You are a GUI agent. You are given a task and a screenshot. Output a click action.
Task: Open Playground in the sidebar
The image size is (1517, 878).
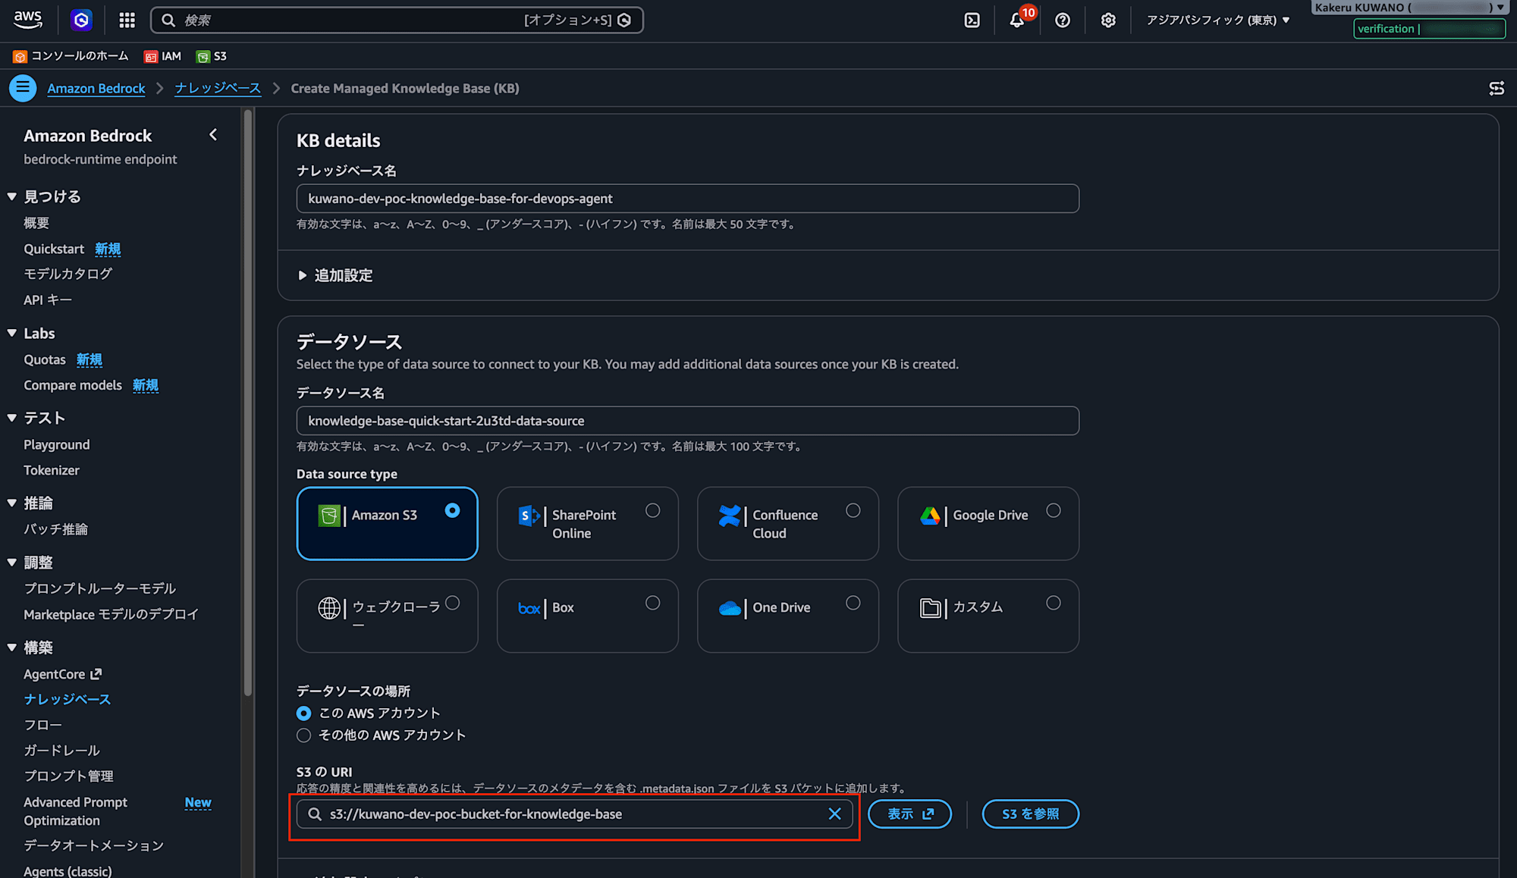57,445
